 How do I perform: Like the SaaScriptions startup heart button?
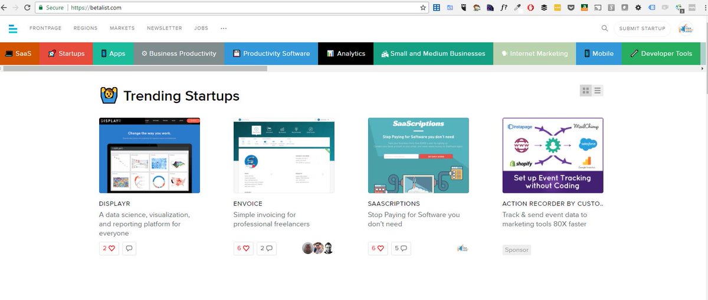point(378,248)
